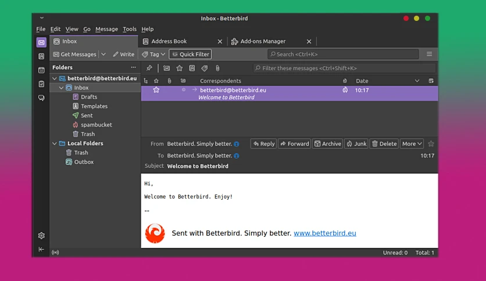The width and height of the screenshot is (486, 281).
Task: Toggle tagged messages quick filter
Action: click(x=205, y=68)
